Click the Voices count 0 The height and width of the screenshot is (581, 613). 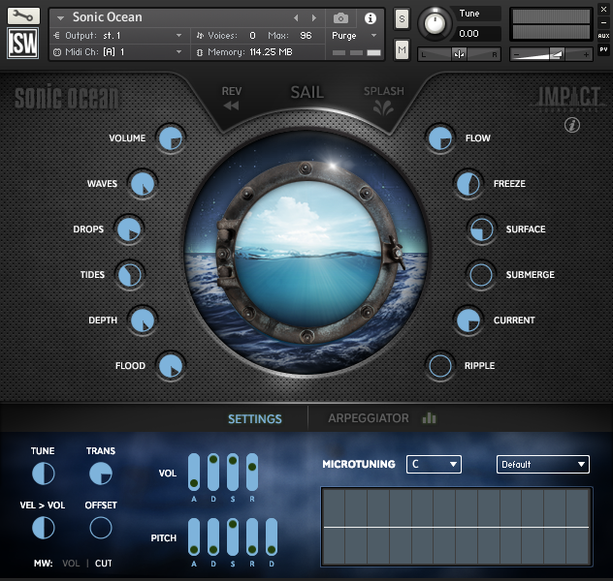252,36
